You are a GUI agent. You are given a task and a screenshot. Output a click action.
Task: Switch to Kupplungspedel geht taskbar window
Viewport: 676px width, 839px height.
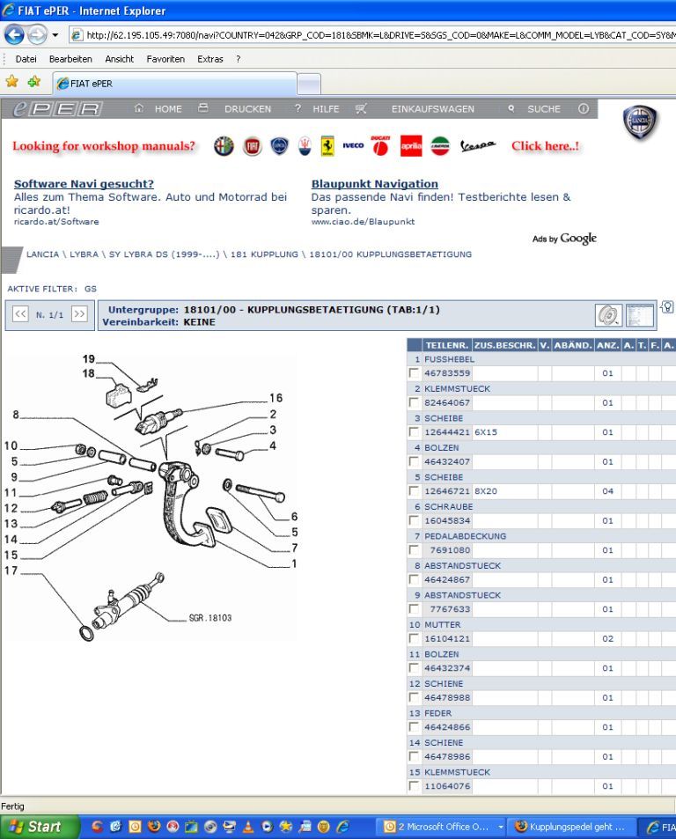[572, 827]
